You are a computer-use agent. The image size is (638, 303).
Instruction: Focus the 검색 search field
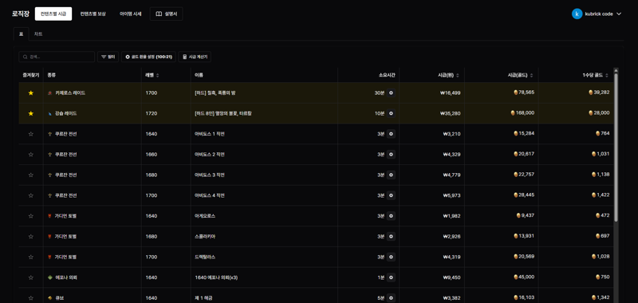[x=57, y=57]
